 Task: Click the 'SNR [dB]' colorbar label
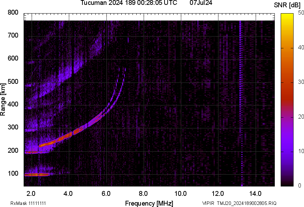[287, 5]
